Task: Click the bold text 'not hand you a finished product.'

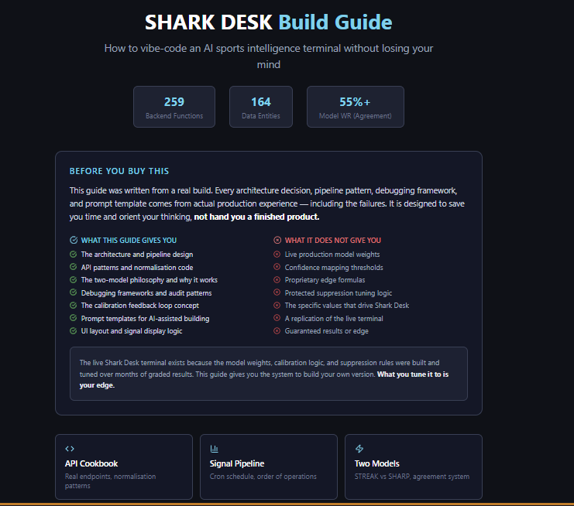Action: (x=256, y=217)
